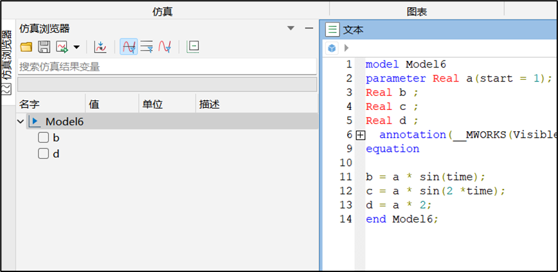
Task: Switch to the 图表 tab
Action: 417,12
